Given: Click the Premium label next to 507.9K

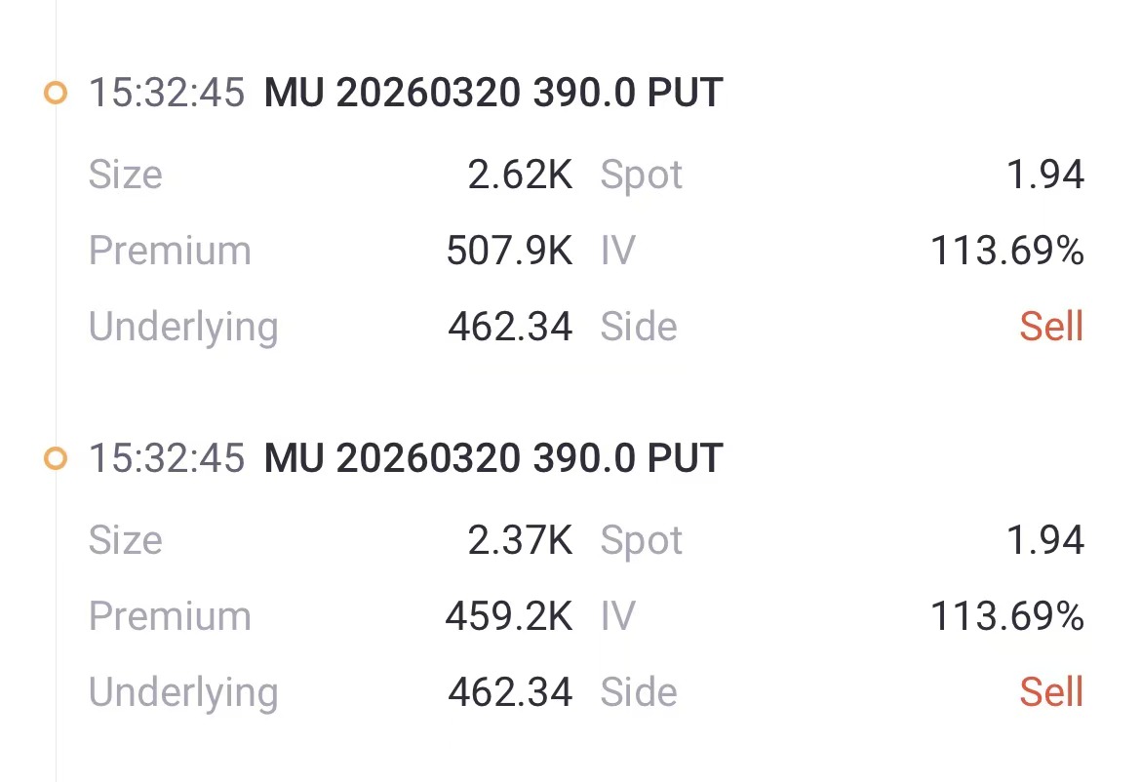Looking at the screenshot, I should [x=170, y=252].
